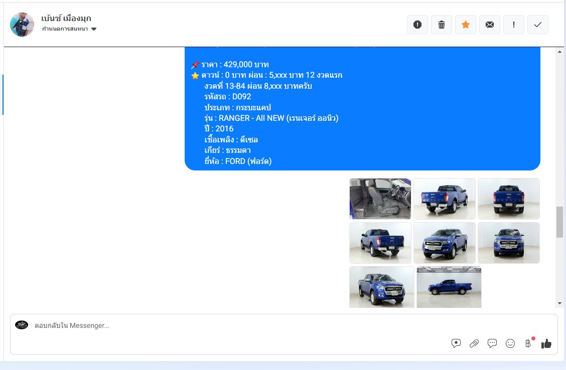Viewport: 566px width, 370px height.
Task: Send a thumbs-up like
Action: (x=546, y=343)
